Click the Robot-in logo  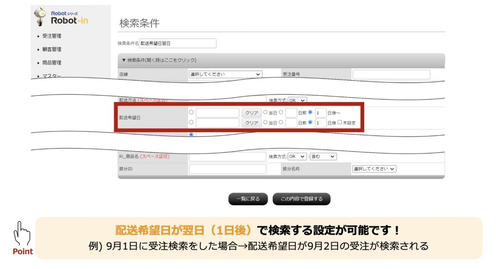(62, 17)
